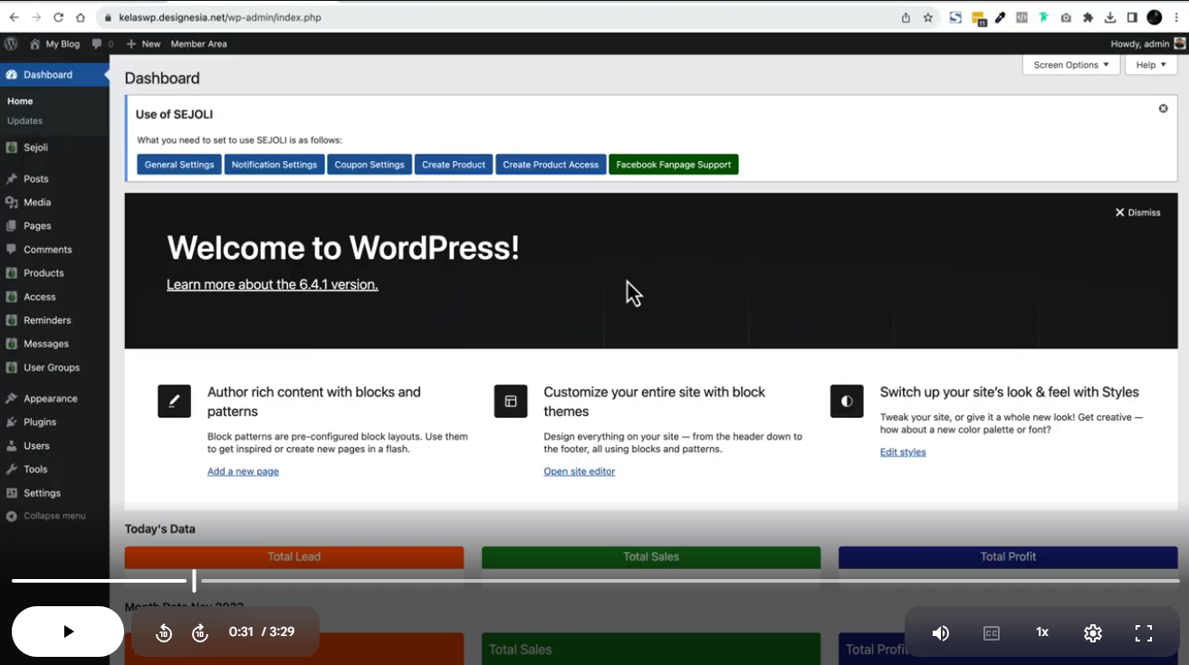Play the video
Image resolution: width=1189 pixels, height=665 pixels.
[68, 632]
